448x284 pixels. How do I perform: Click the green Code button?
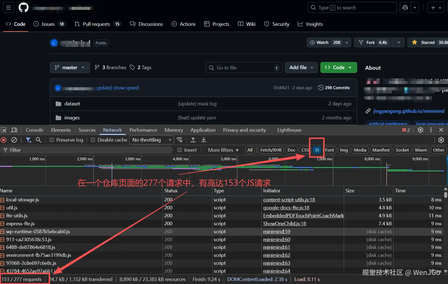[x=338, y=68]
